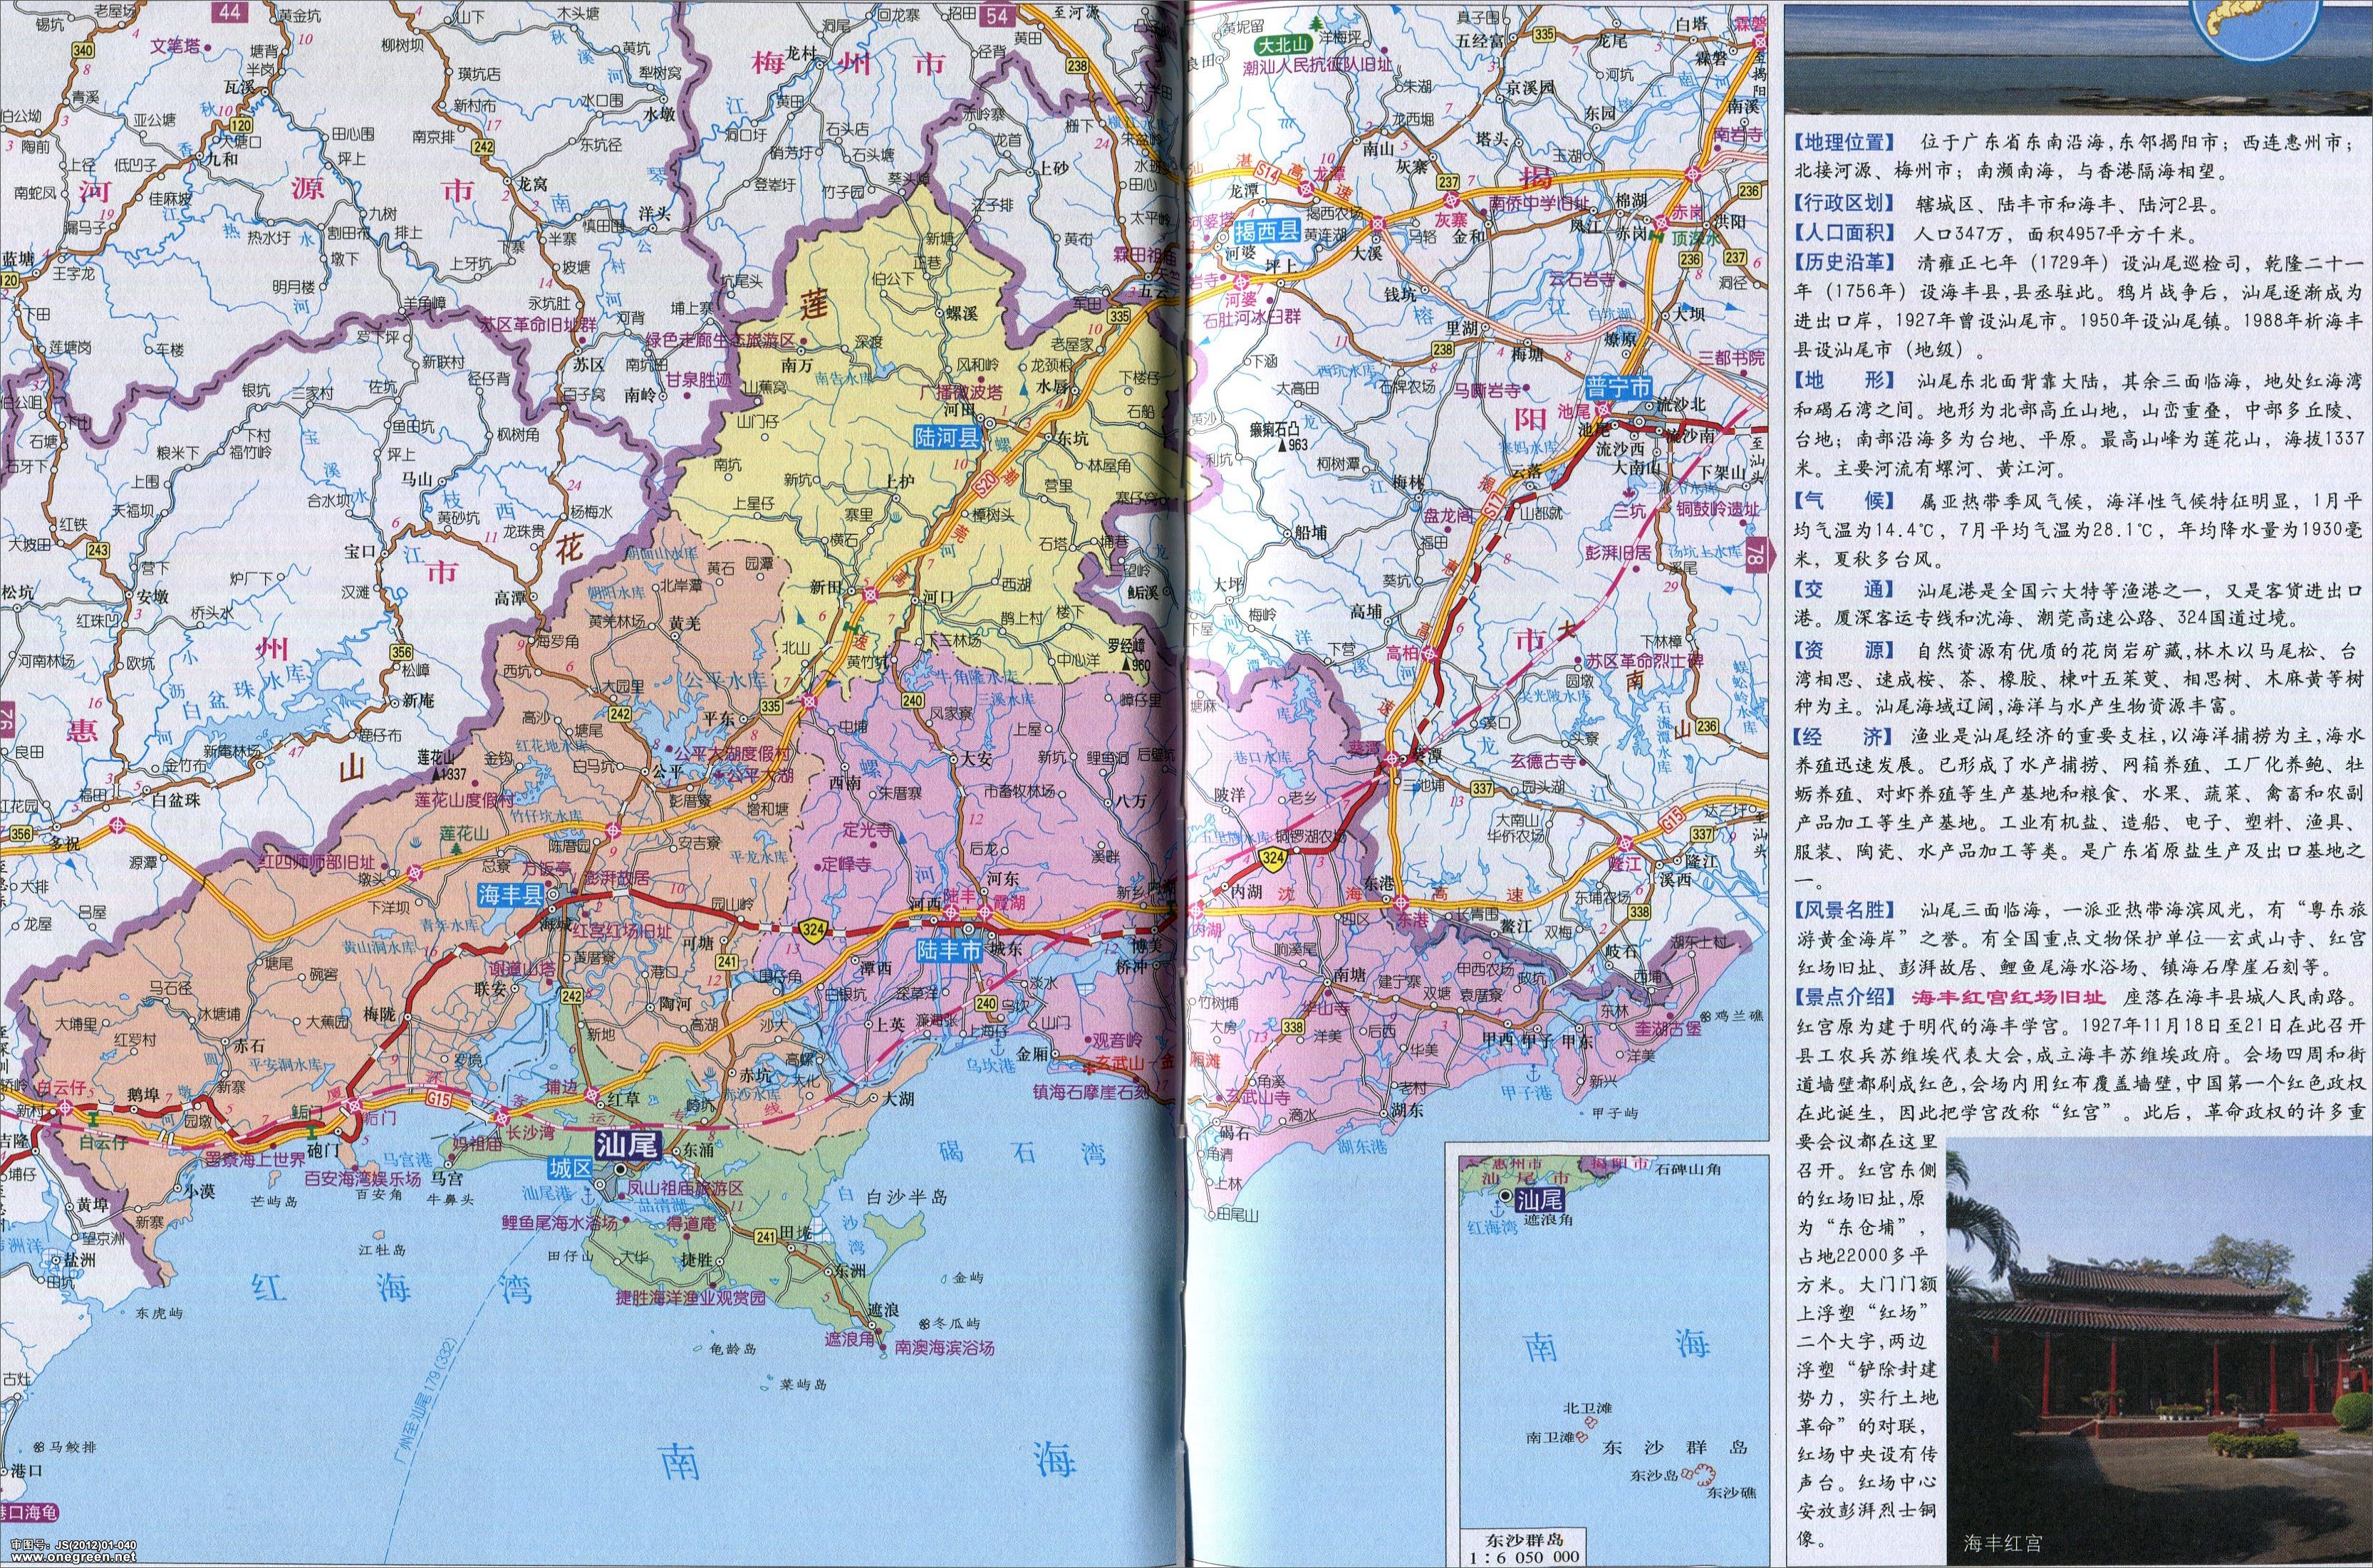Click the 陆丰市 city label box
This screenshot has width=2373, height=1568.
950,951
